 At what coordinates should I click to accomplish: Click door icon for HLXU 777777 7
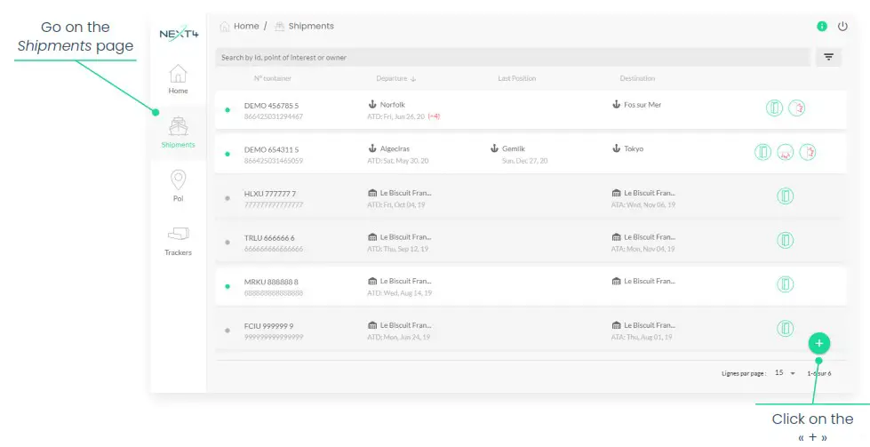(x=785, y=196)
